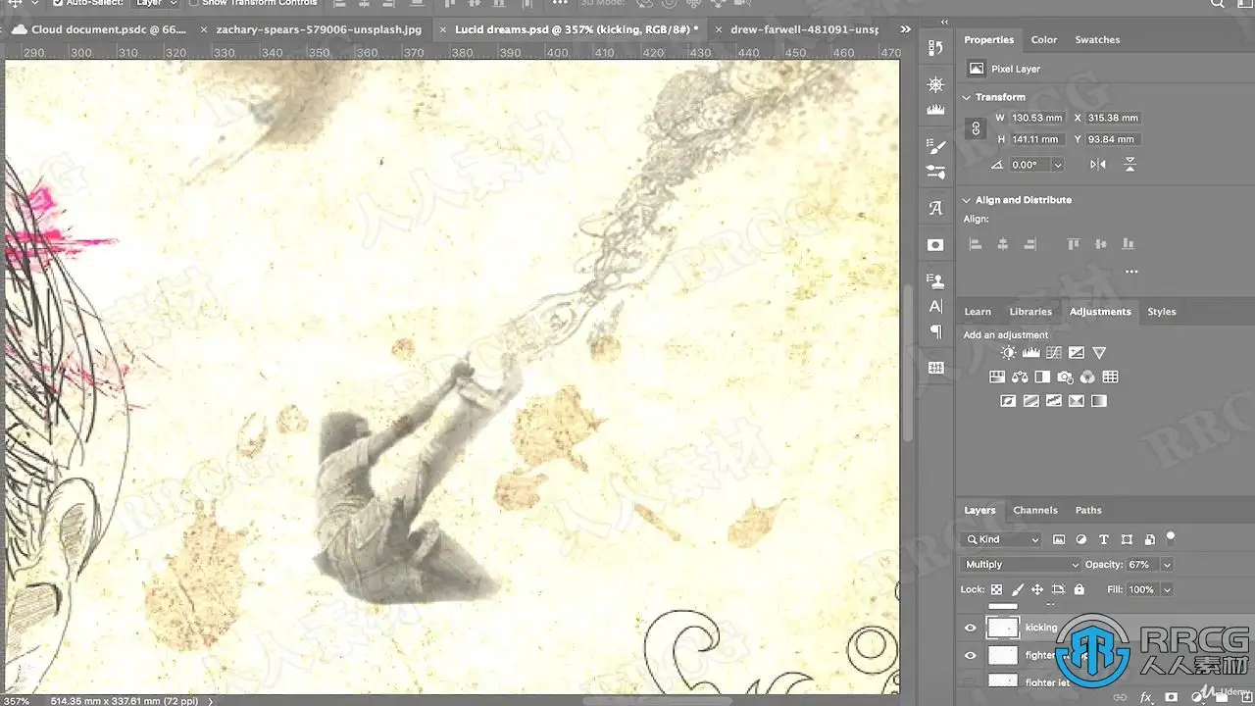The height and width of the screenshot is (706, 1255).
Task: Open the Brush Settings panel icon
Action: (x=935, y=147)
